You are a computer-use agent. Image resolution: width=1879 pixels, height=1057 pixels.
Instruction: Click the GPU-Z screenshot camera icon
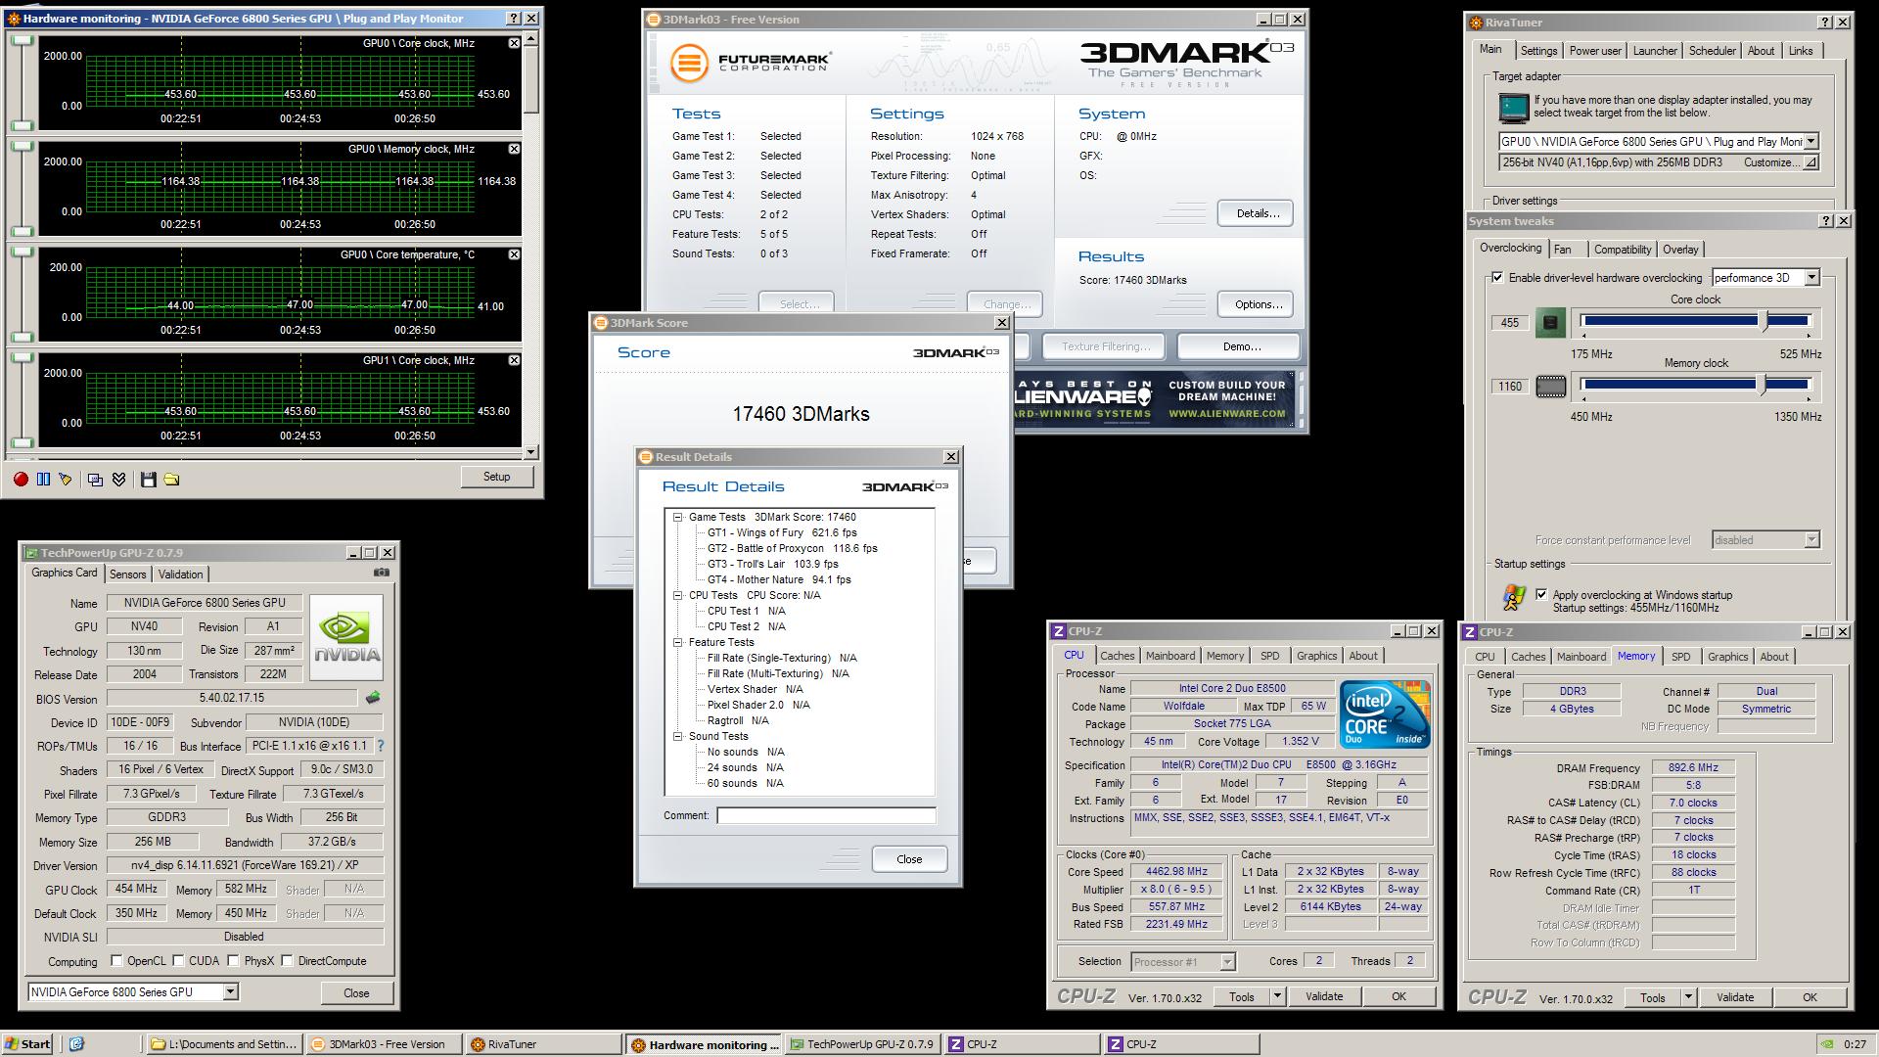click(x=382, y=573)
